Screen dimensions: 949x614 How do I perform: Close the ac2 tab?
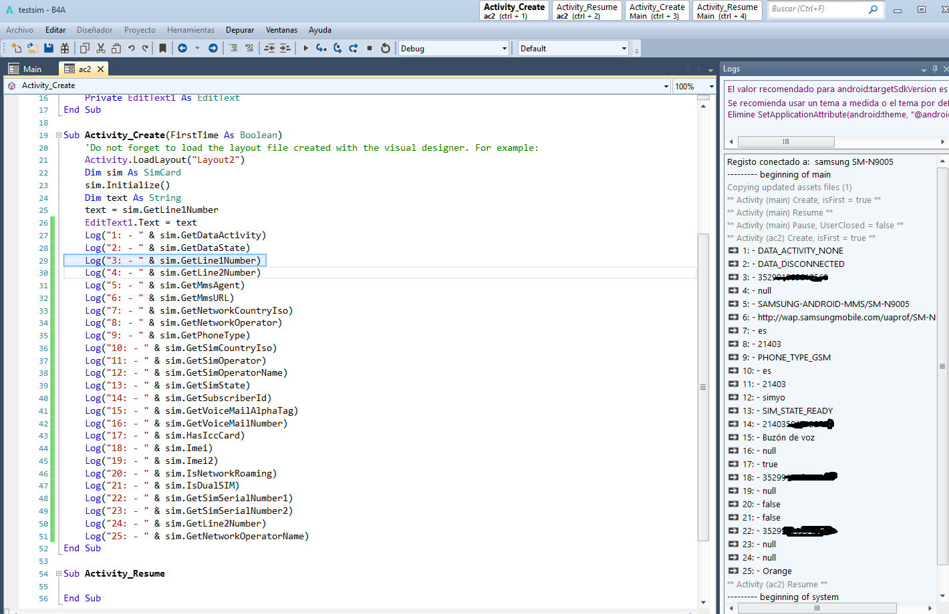(101, 69)
